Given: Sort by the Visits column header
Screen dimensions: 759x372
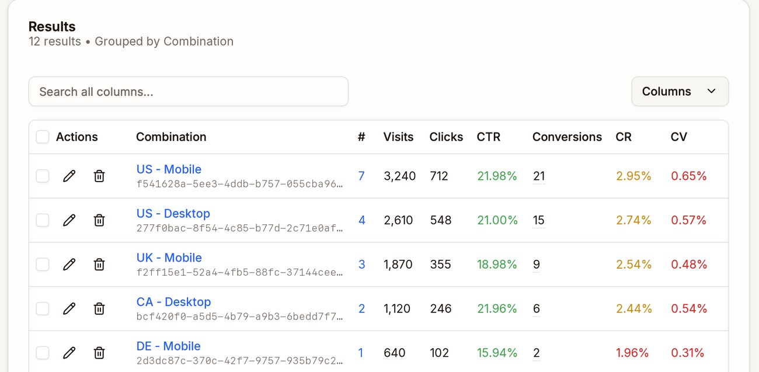Looking at the screenshot, I should [398, 137].
